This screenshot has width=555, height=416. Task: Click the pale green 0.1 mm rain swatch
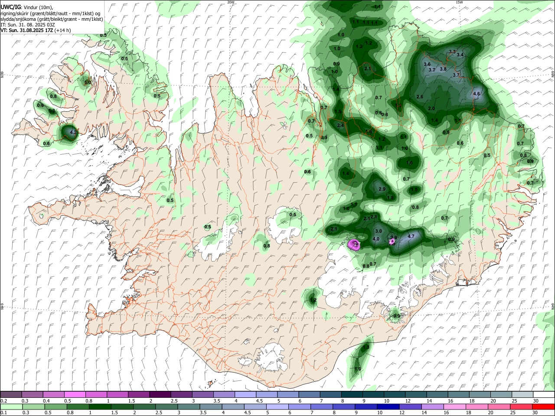click(x=11, y=406)
